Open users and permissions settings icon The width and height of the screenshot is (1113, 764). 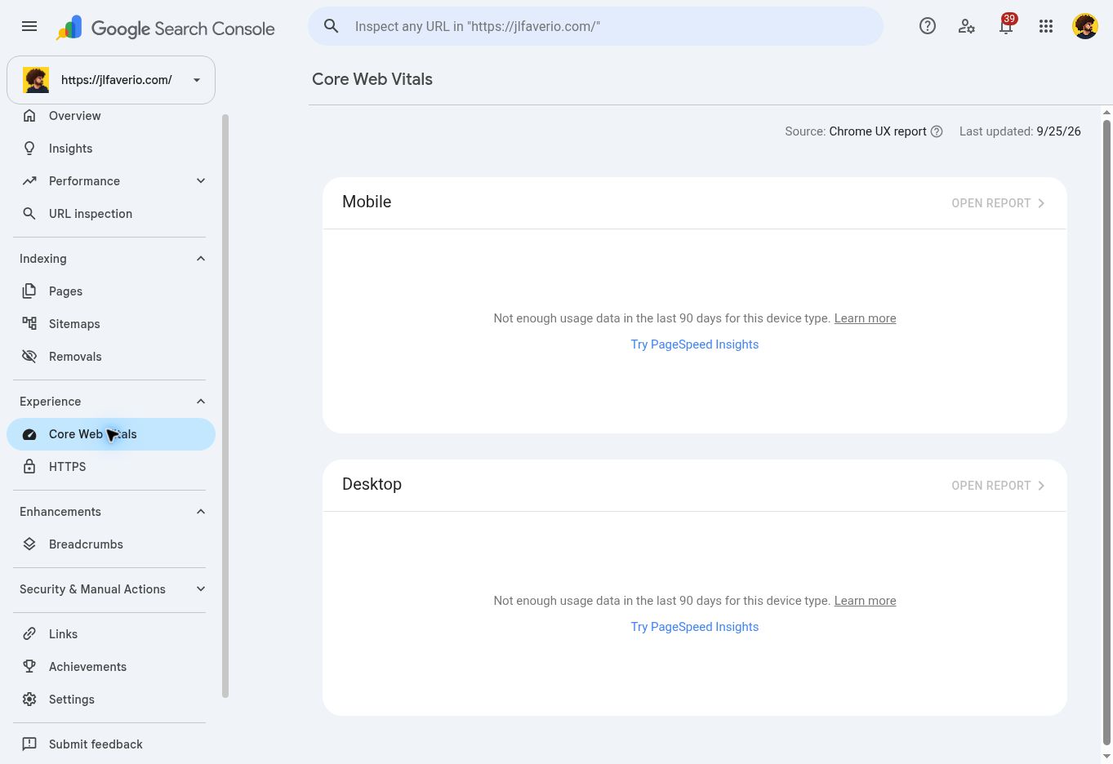(967, 26)
